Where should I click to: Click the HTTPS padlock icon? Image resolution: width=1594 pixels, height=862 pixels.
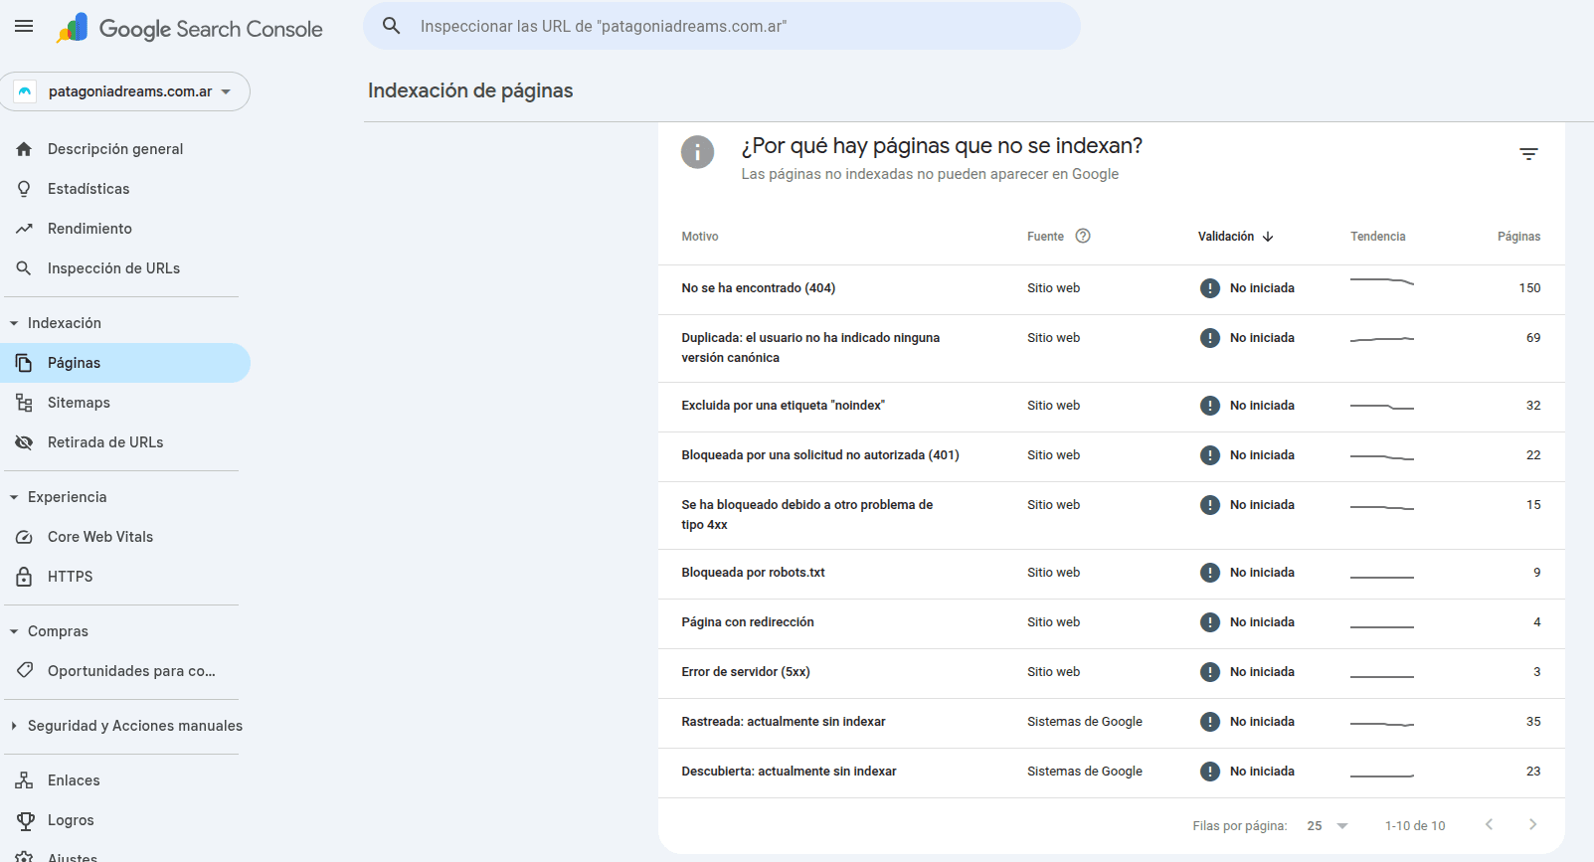click(24, 577)
